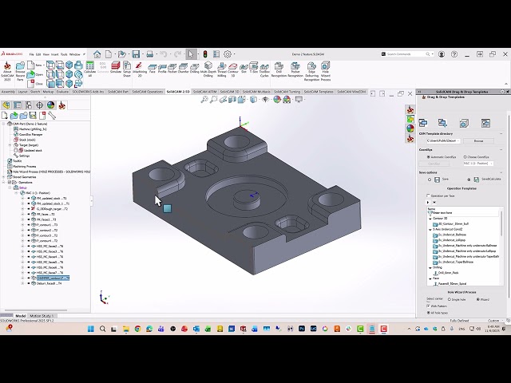
Task: Open the SolidCAM Operations tab
Action: pos(148,92)
